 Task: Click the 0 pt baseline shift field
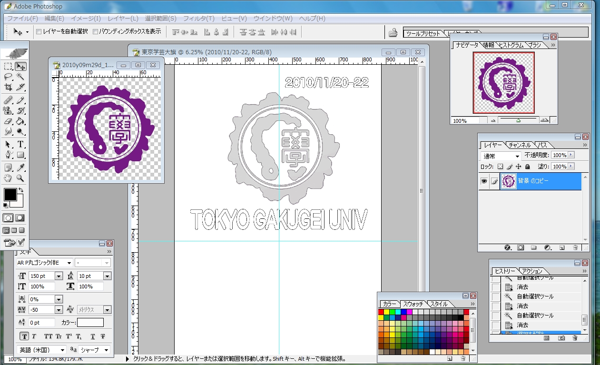(41, 323)
